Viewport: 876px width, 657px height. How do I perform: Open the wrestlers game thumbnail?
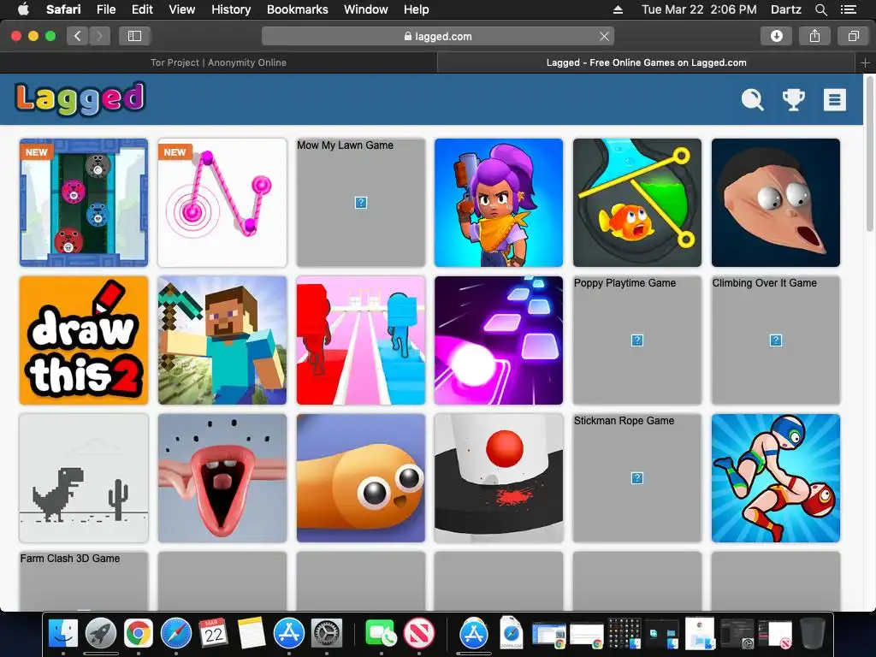[775, 478]
